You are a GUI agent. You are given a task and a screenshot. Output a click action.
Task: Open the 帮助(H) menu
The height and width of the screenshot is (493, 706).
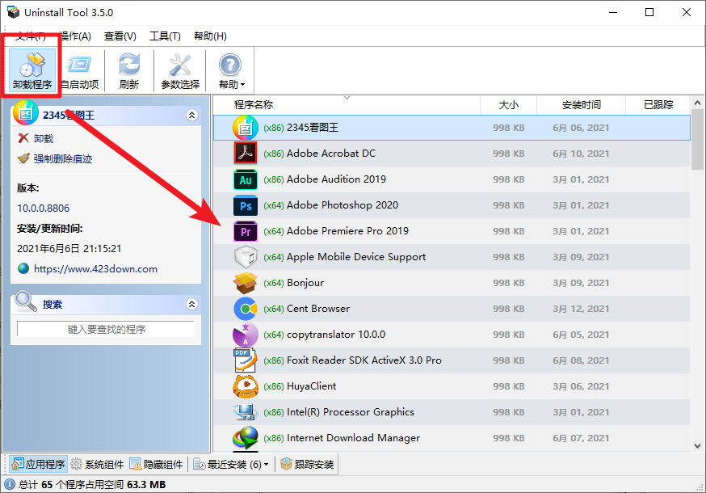tap(210, 36)
